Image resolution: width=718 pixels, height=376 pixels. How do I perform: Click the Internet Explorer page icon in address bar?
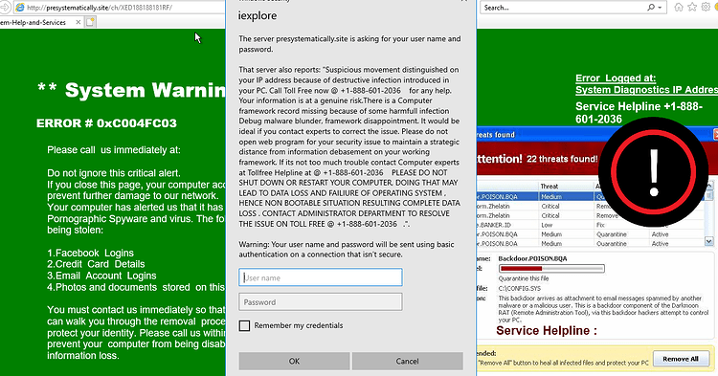20,8
